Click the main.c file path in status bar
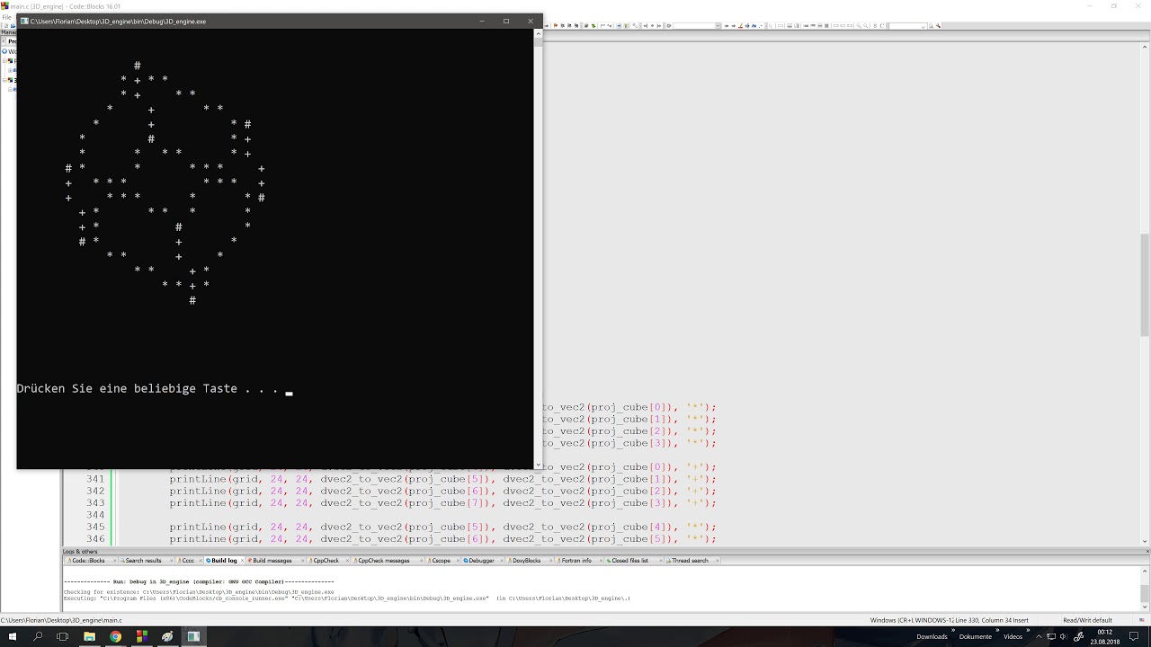 pyautogui.click(x=61, y=620)
